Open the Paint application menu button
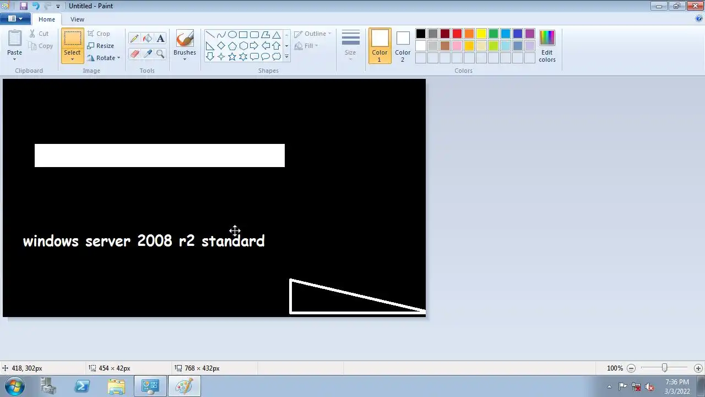Image resolution: width=705 pixels, height=397 pixels. point(14,19)
